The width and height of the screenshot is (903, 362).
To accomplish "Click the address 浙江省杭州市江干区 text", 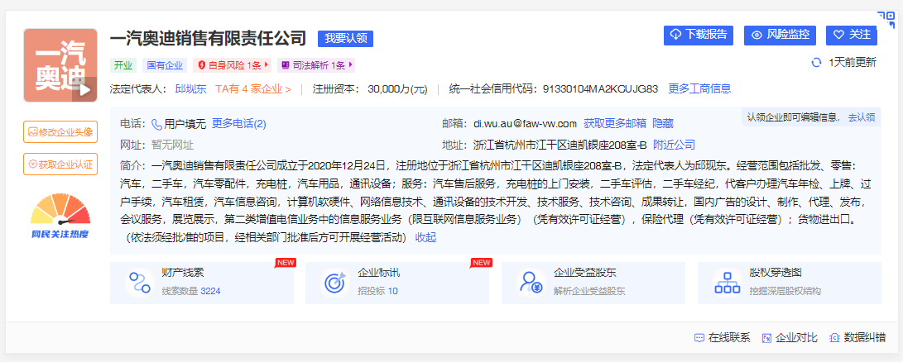I will (x=559, y=145).
